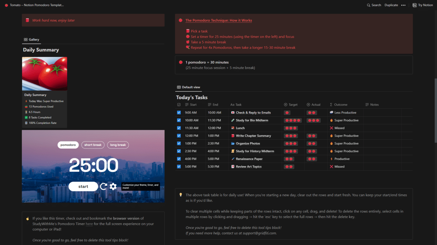
Task: Click '100% Completion Rate' in the summary card
Action: (x=43, y=123)
